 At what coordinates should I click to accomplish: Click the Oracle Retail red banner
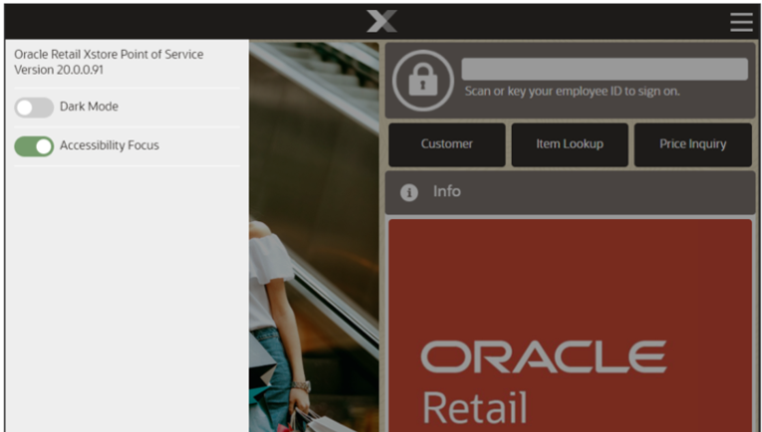click(x=570, y=324)
